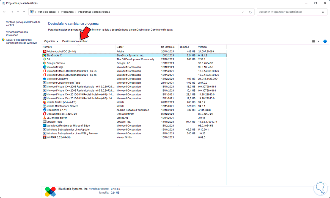This screenshot has height=198, width=330.
Task: Click the BlueStacks X icon in list
Action: coord(45,55)
